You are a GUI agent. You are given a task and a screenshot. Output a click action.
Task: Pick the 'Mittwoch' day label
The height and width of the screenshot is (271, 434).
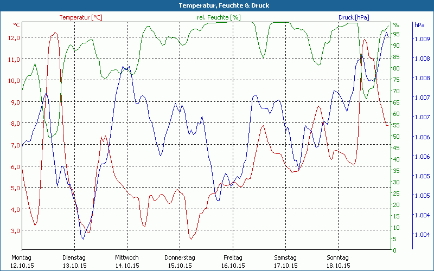(127, 257)
